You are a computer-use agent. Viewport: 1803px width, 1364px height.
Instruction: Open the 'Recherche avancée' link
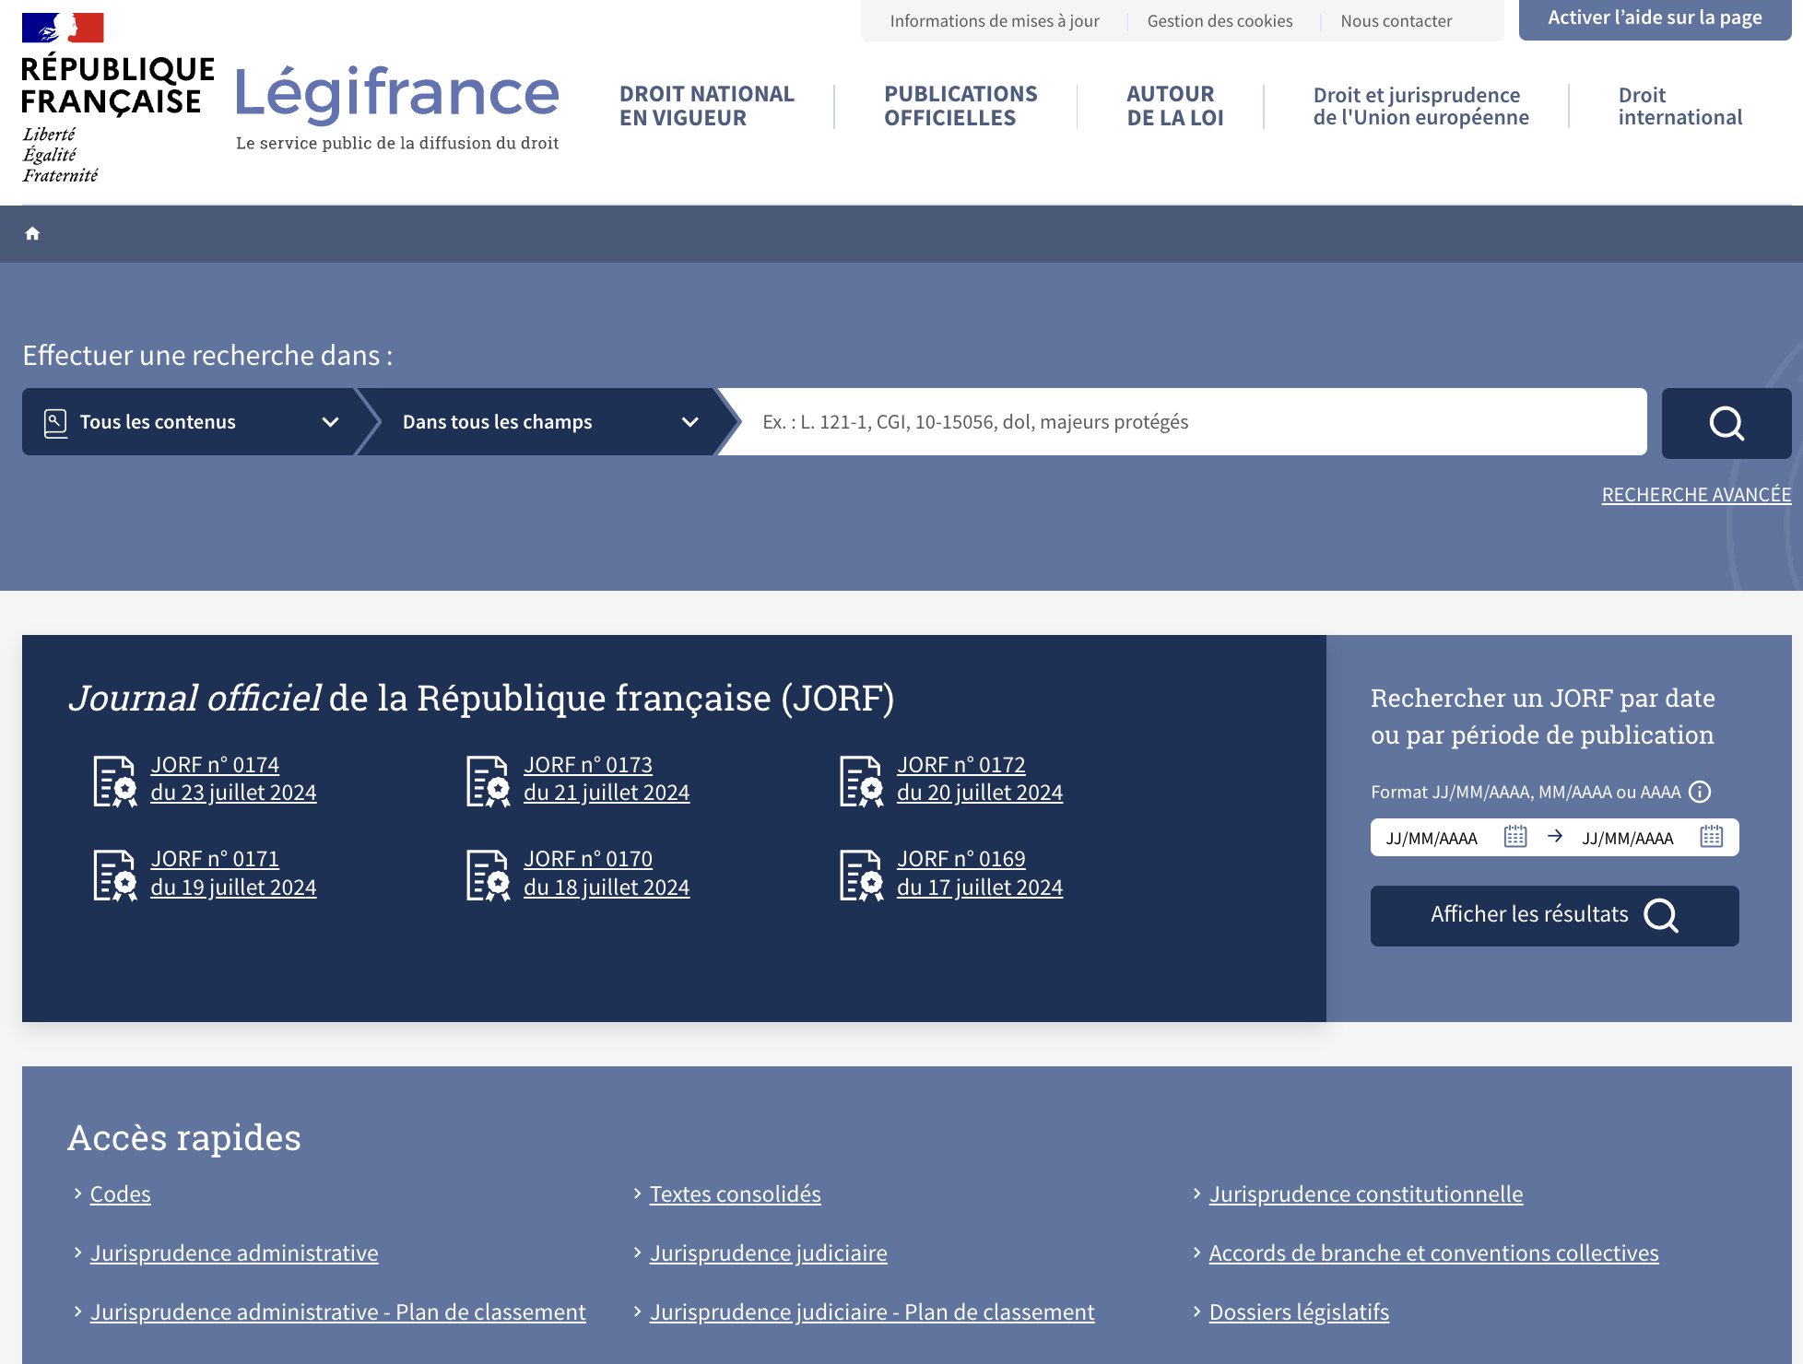(1696, 495)
